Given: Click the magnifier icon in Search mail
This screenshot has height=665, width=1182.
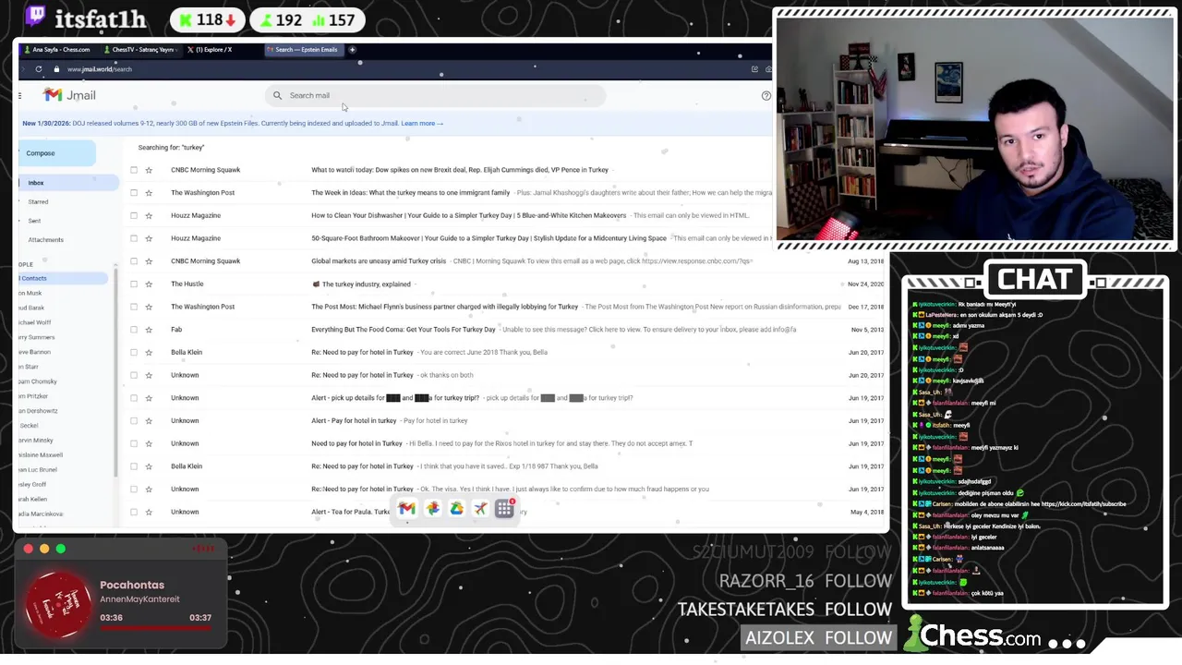Looking at the screenshot, I should point(277,95).
